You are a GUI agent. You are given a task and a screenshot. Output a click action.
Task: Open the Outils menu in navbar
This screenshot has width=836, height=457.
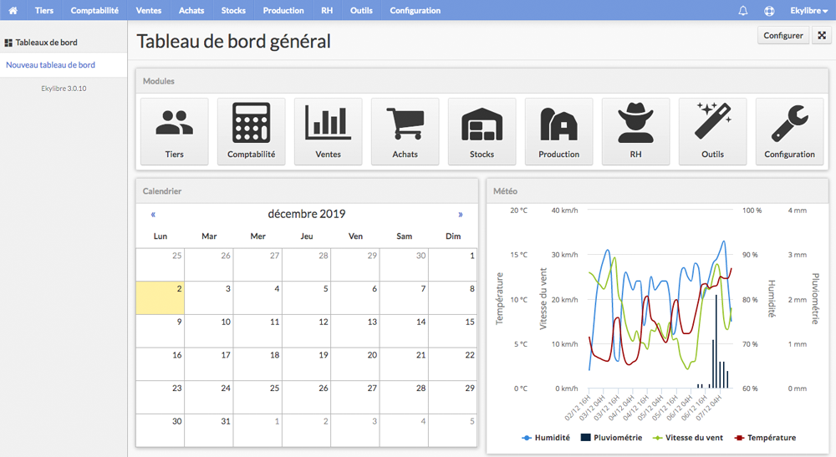[361, 10]
